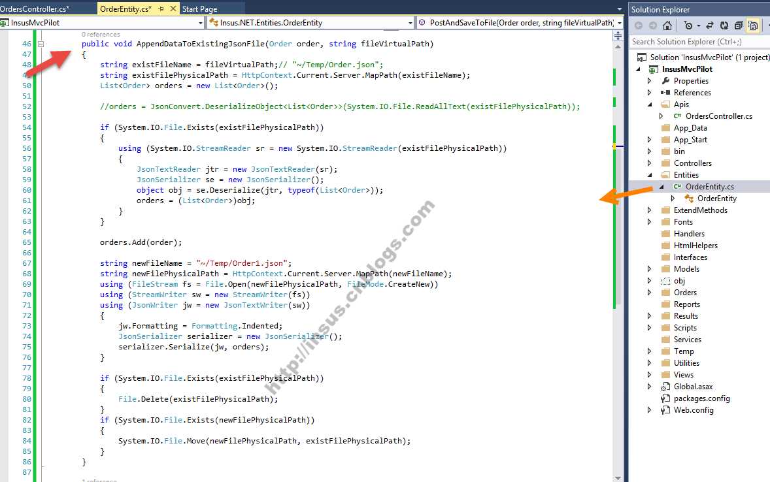Click the '0 references' CodeLens link

(x=101, y=35)
